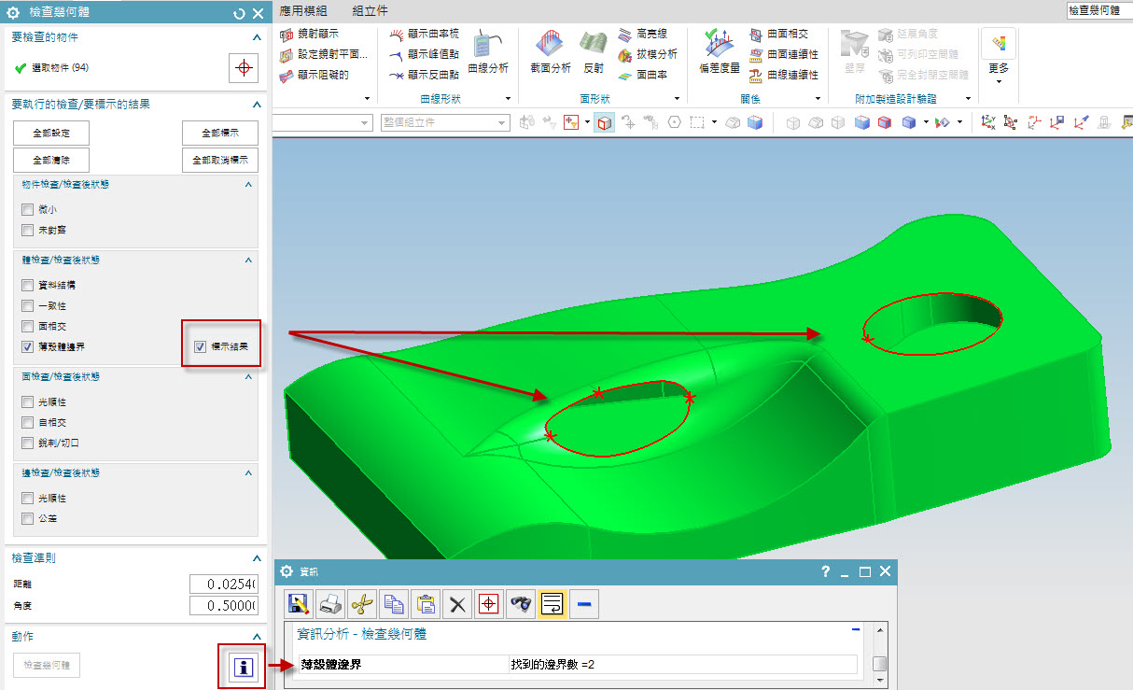The height and width of the screenshot is (690, 1133).
Task: Toggle word wrap icon in 資訊 toolbar
Action: [553, 604]
